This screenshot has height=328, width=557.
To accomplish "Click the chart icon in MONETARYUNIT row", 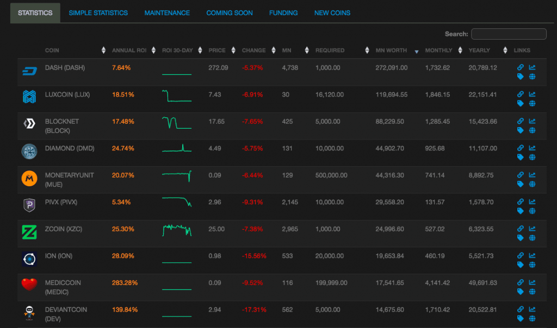I will [532, 175].
